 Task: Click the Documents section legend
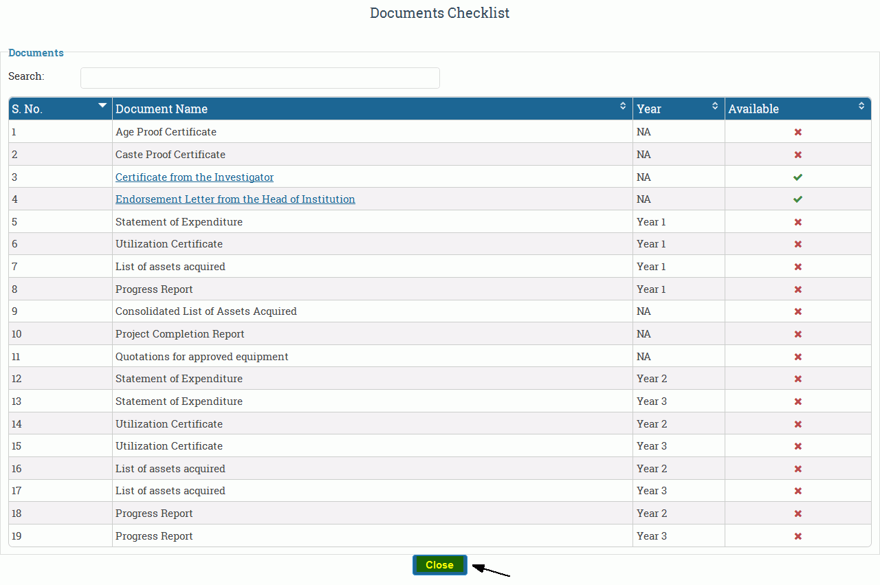click(x=36, y=53)
